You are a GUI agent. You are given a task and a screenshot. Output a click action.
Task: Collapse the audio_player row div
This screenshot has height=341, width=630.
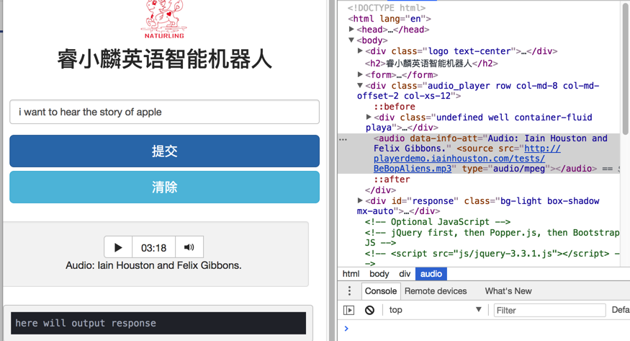[361, 86]
